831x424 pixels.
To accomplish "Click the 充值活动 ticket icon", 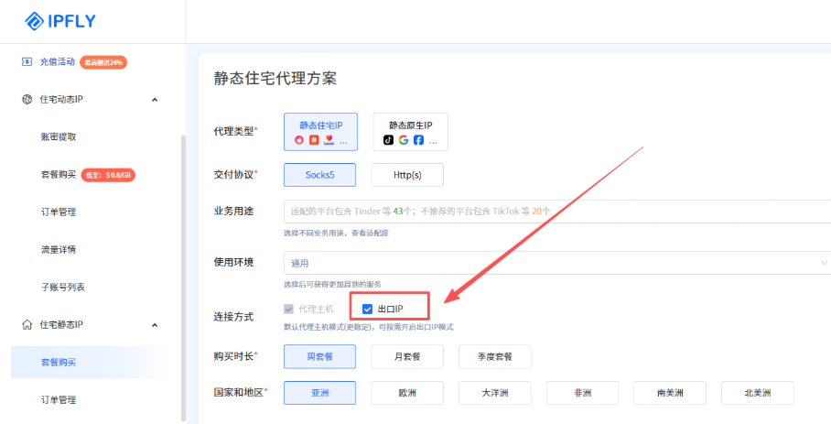I will coord(27,62).
